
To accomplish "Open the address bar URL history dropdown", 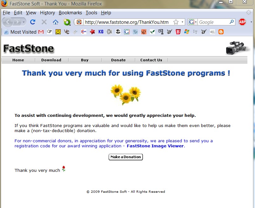I will click(x=182, y=22).
